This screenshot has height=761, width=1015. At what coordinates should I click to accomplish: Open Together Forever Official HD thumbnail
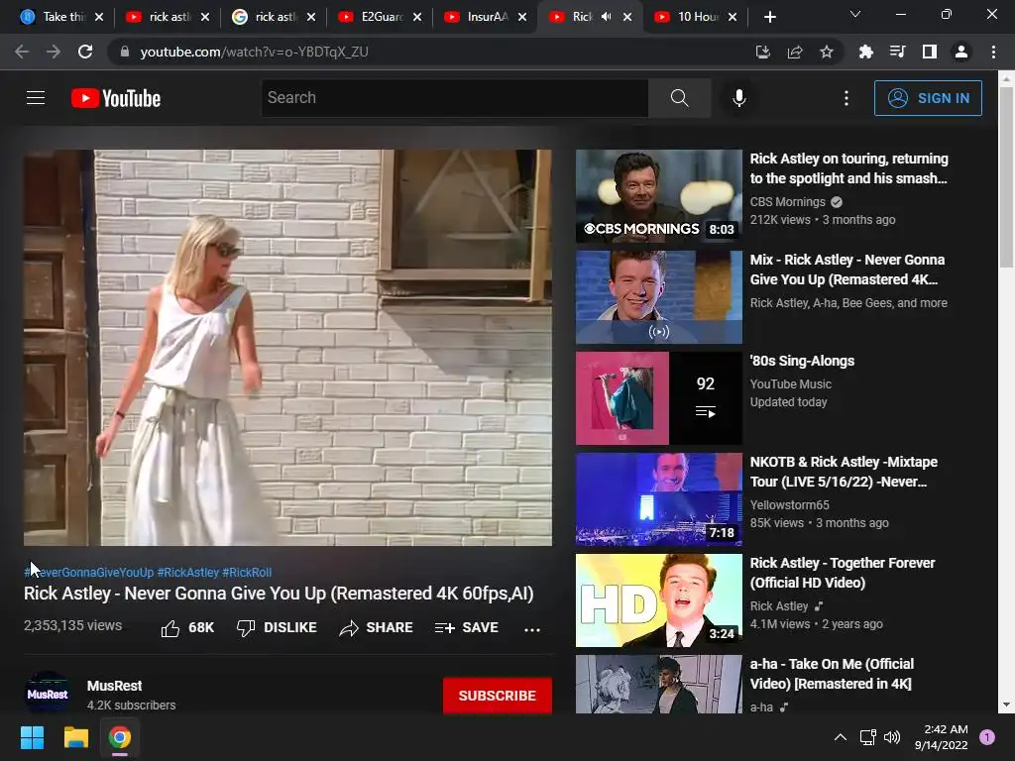point(659,599)
